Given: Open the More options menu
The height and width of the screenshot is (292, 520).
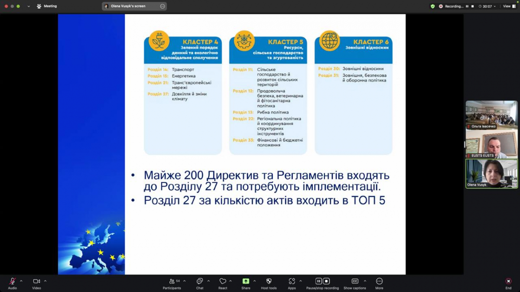Looking at the screenshot, I should point(379,282).
